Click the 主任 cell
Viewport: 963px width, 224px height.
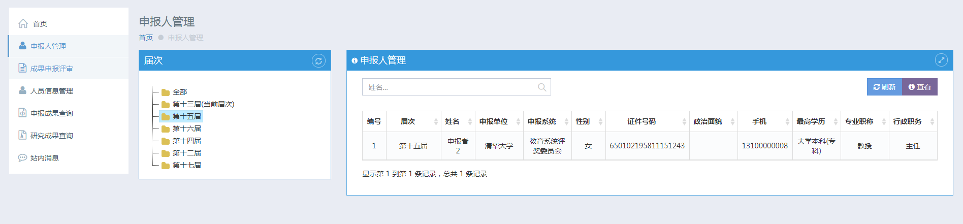[x=913, y=146]
